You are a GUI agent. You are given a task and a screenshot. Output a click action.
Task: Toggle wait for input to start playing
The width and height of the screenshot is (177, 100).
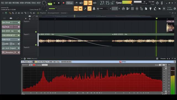(x=81, y=3)
